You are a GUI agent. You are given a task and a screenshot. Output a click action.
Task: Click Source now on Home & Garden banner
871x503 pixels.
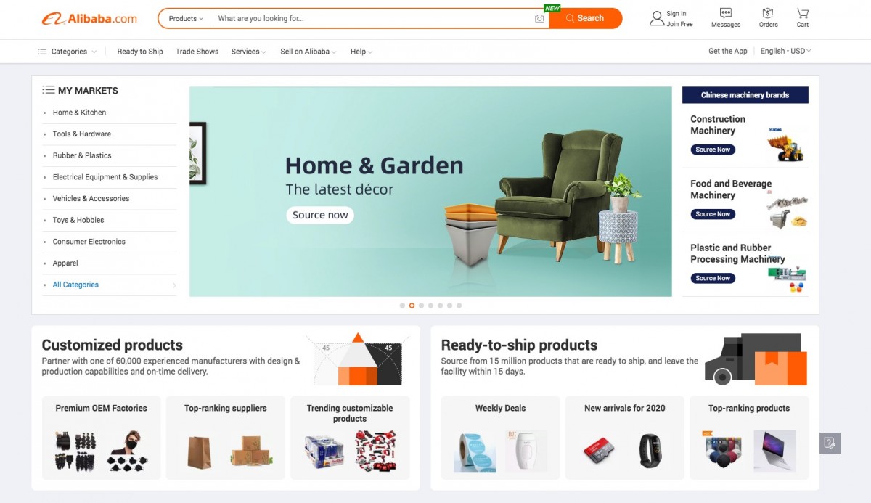click(x=320, y=215)
